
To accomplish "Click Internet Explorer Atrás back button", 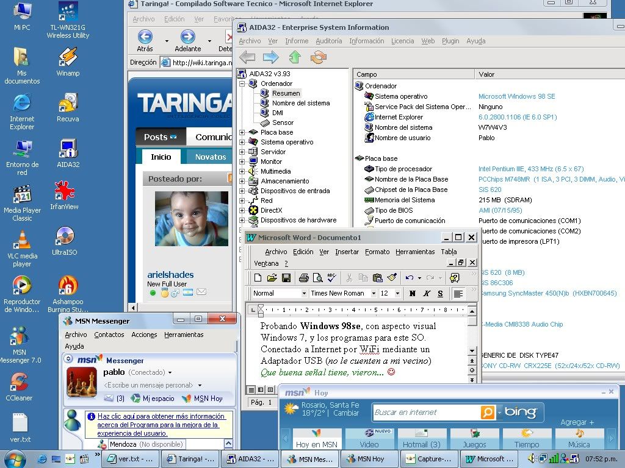I will pos(145,41).
